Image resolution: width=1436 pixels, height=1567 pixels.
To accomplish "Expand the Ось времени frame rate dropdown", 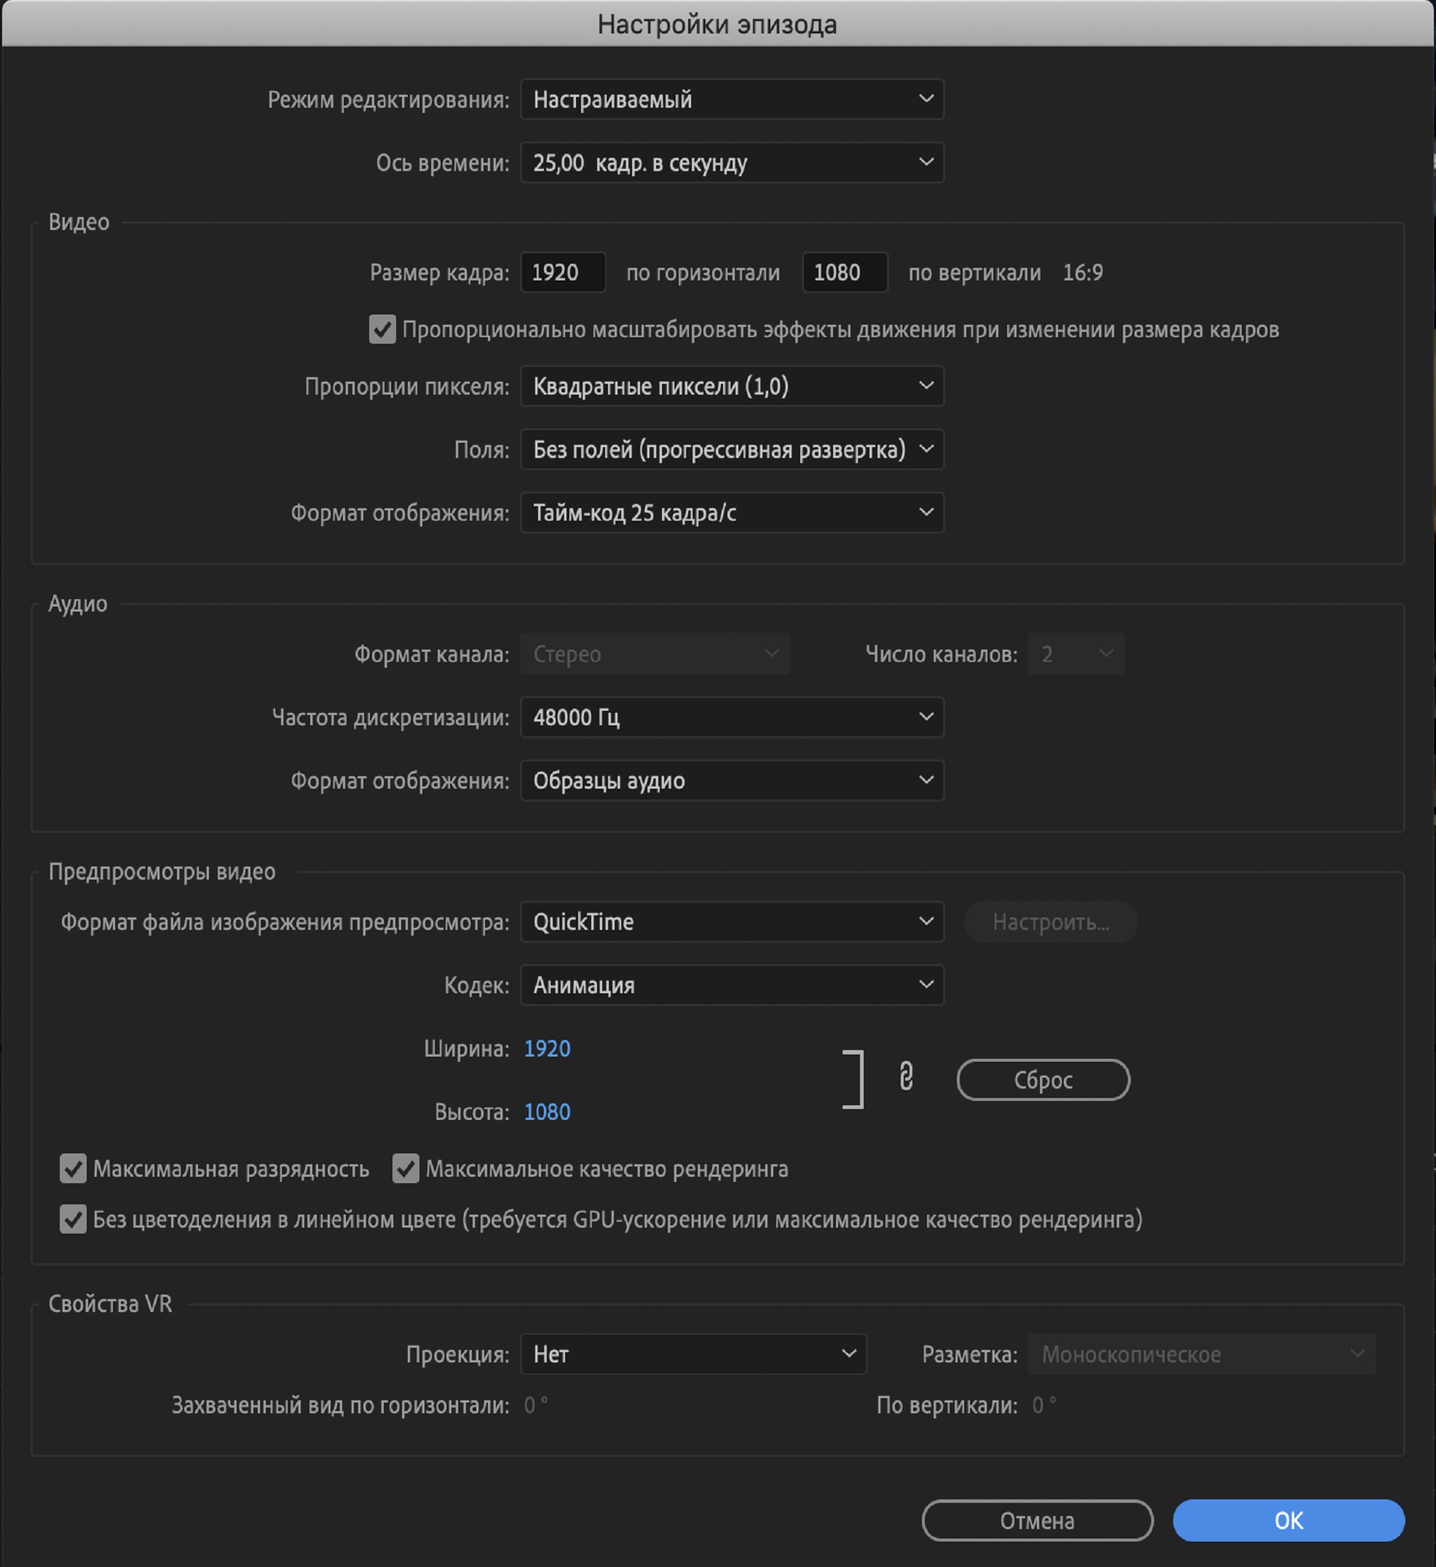I will coord(732,162).
